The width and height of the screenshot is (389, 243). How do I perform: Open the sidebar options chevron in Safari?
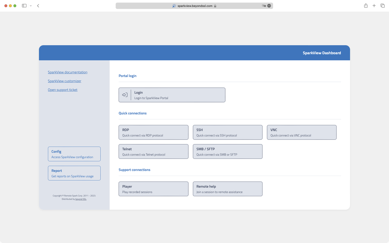coord(31,6)
